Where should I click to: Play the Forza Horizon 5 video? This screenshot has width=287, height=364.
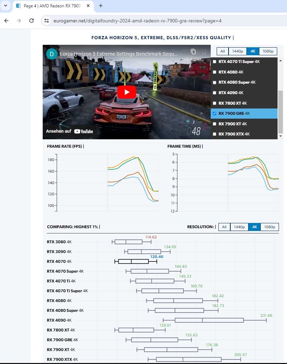[127, 92]
